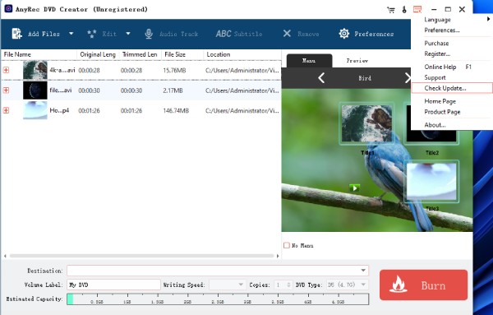Click the File Size column header
This screenshot has height=315, width=493.
pyautogui.click(x=182, y=54)
